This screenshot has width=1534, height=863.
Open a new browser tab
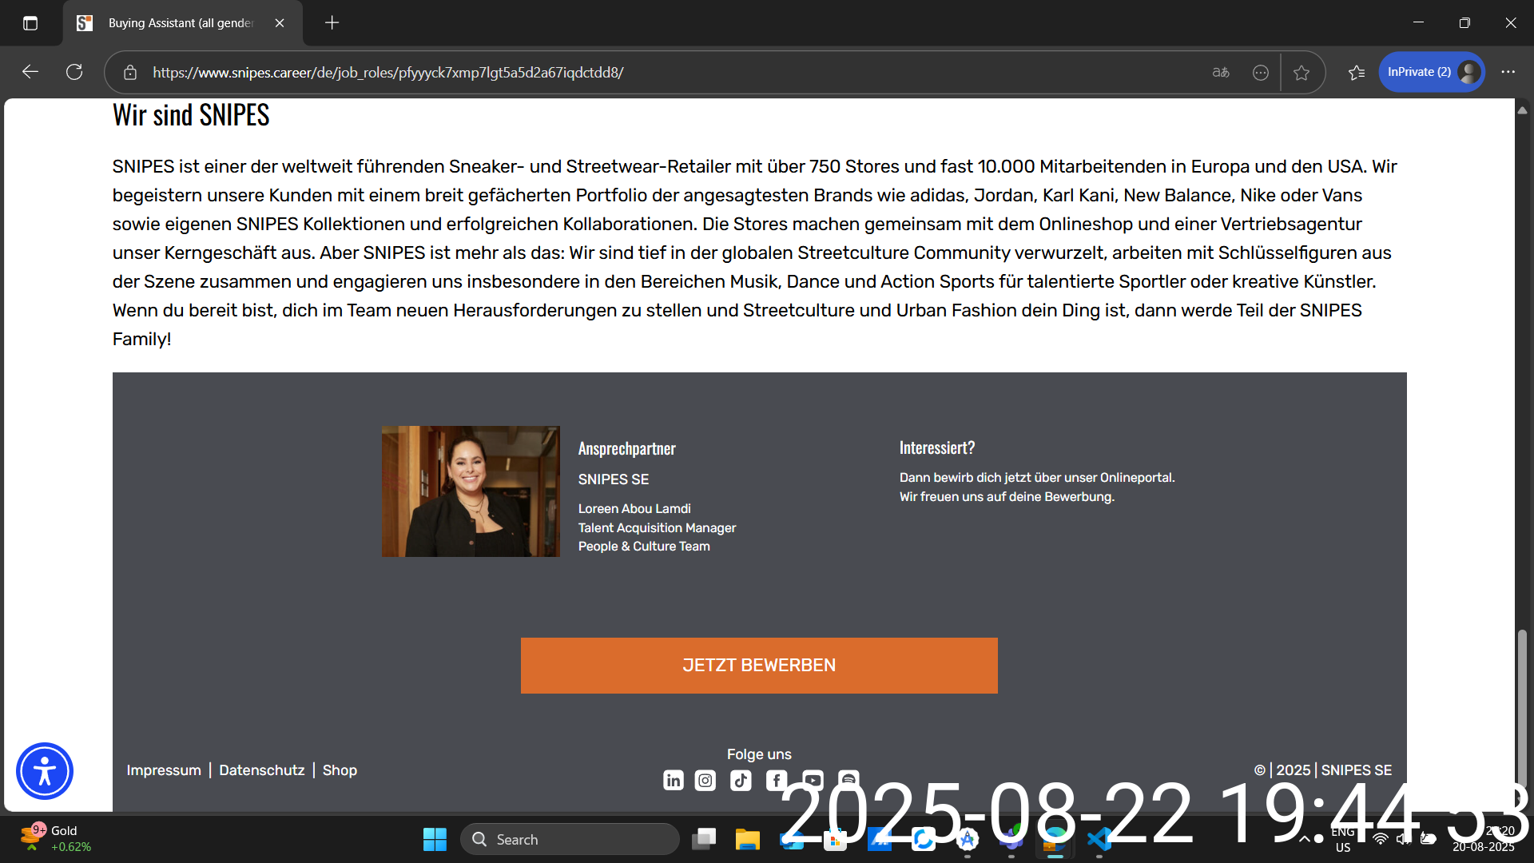(x=332, y=23)
